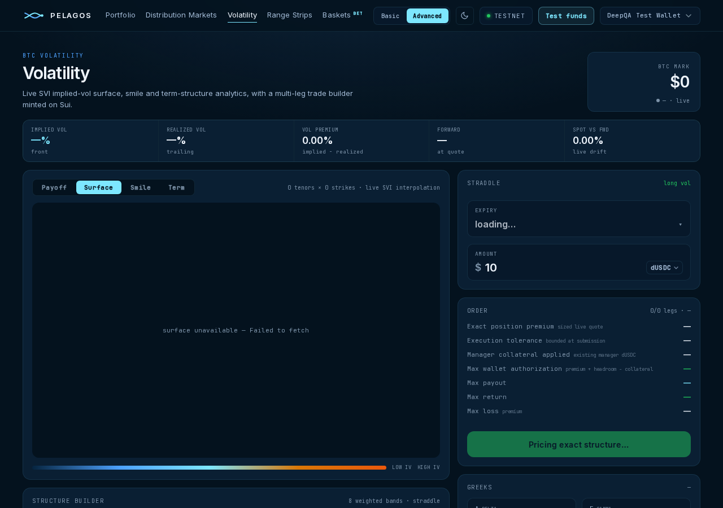Click the low-to-high IV color gradient bar

pos(209,467)
